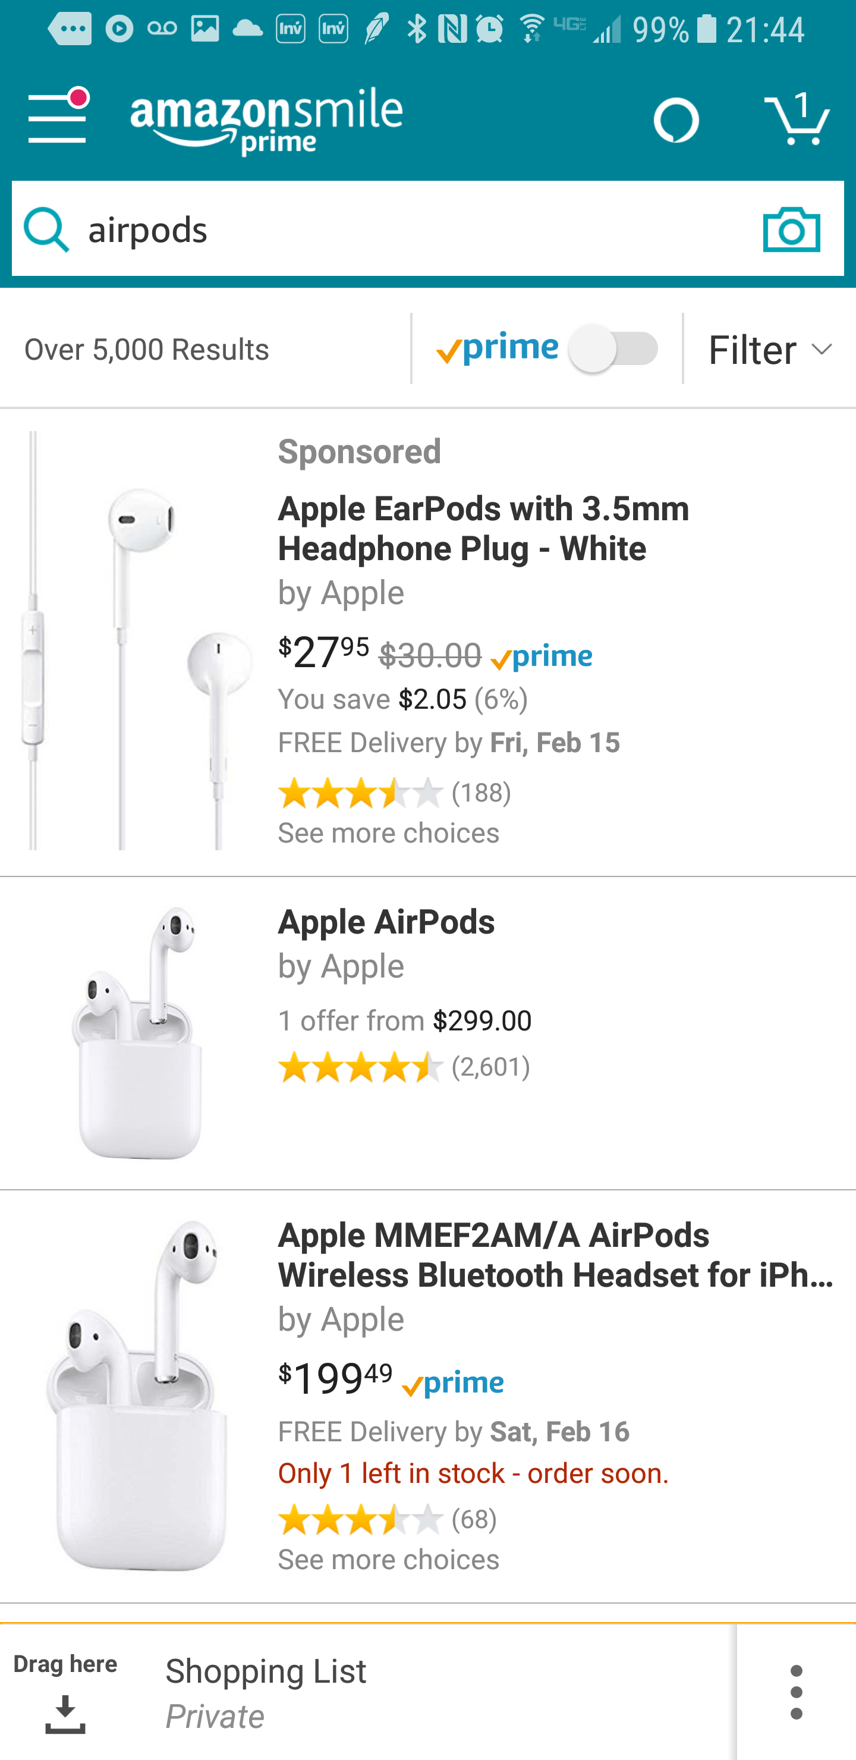This screenshot has width=856, height=1760.
Task: Expand the Filter options dropdown
Action: [x=769, y=350]
